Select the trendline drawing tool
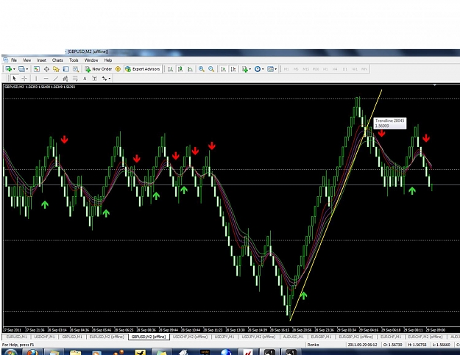 click(56, 79)
